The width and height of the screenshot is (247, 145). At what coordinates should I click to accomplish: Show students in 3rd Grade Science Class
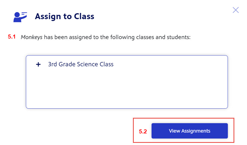tap(38, 64)
